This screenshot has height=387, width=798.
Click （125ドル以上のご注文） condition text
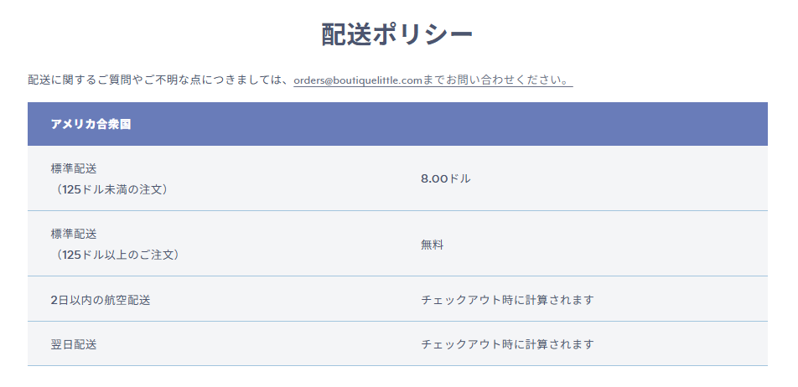coord(116,255)
